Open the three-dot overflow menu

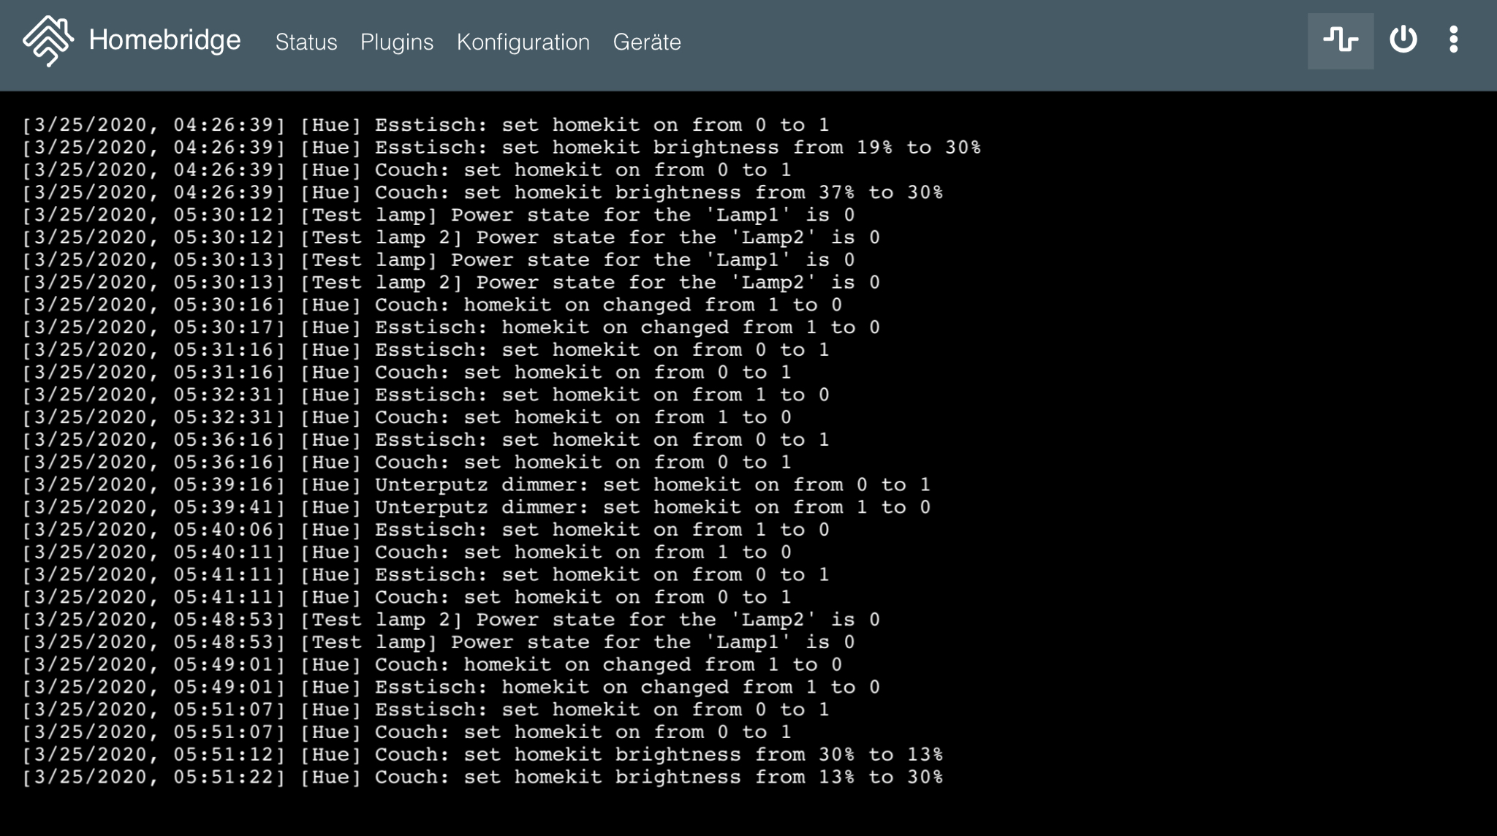1453,40
